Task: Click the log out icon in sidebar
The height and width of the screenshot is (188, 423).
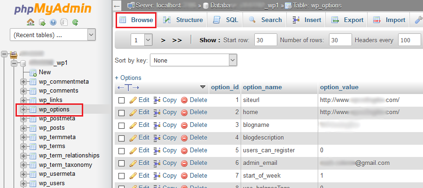Action: pyautogui.click(x=42, y=22)
